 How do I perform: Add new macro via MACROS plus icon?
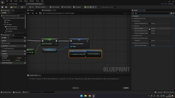point(25,51)
